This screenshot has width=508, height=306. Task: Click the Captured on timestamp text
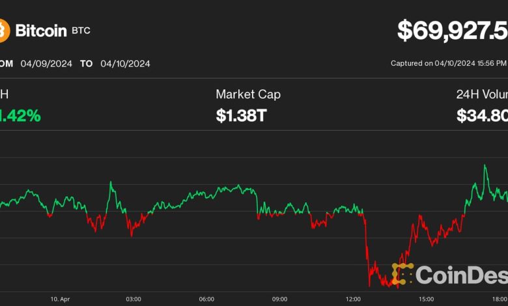click(449, 63)
